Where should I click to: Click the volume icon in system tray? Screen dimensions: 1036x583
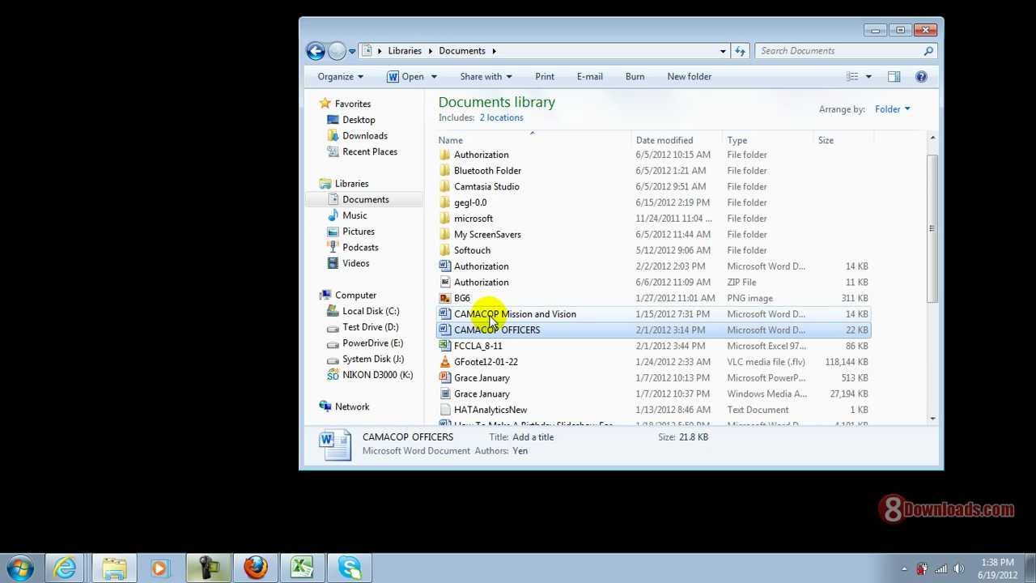[959, 568]
